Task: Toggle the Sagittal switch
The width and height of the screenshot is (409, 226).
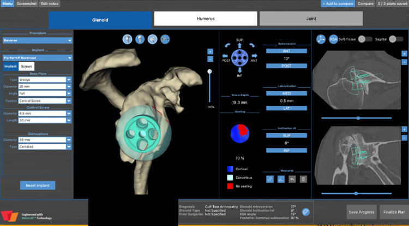Action: 396,39
